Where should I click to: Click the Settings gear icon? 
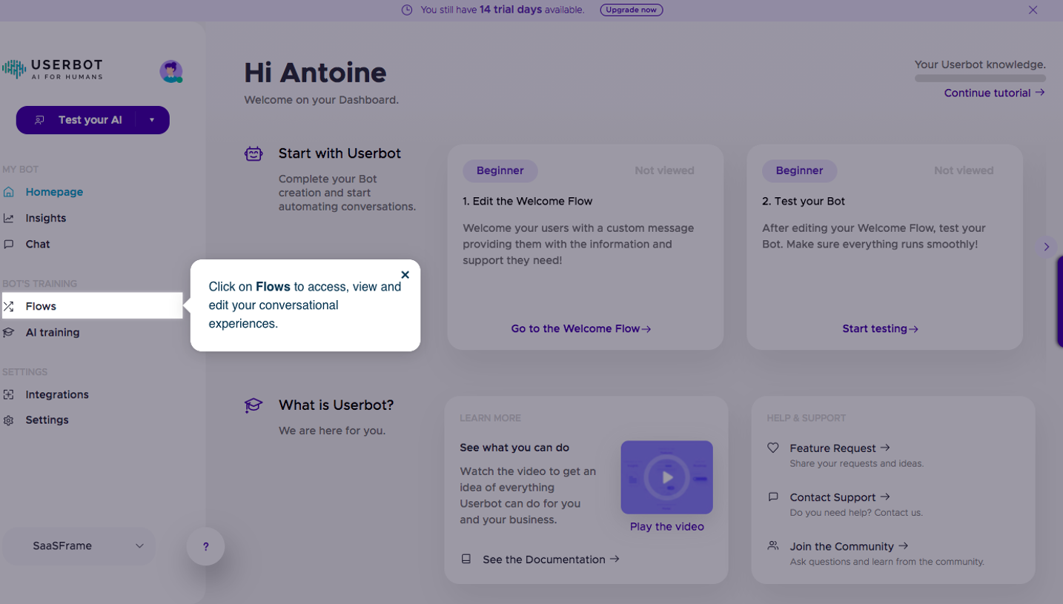[9, 420]
